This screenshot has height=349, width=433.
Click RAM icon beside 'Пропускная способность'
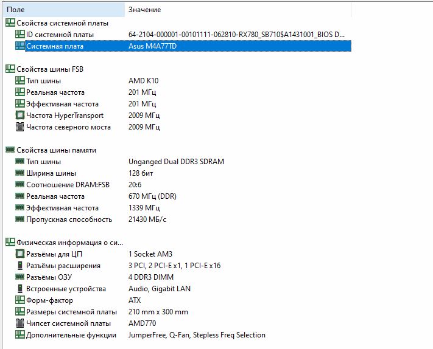(20, 219)
